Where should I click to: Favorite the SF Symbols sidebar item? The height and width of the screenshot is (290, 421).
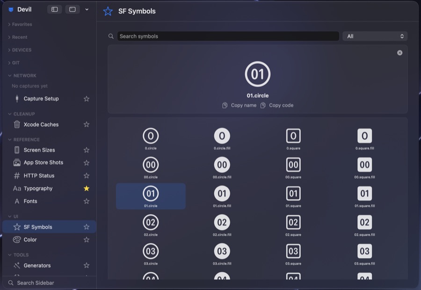(x=87, y=227)
